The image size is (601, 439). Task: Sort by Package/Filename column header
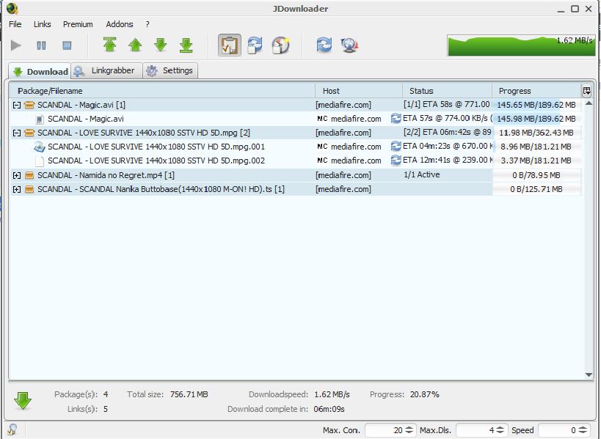point(162,91)
